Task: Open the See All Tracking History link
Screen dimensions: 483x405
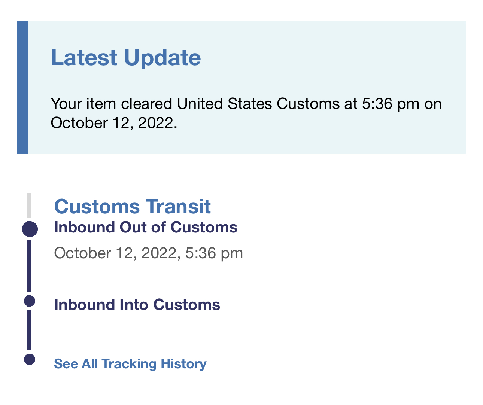Action: click(130, 364)
